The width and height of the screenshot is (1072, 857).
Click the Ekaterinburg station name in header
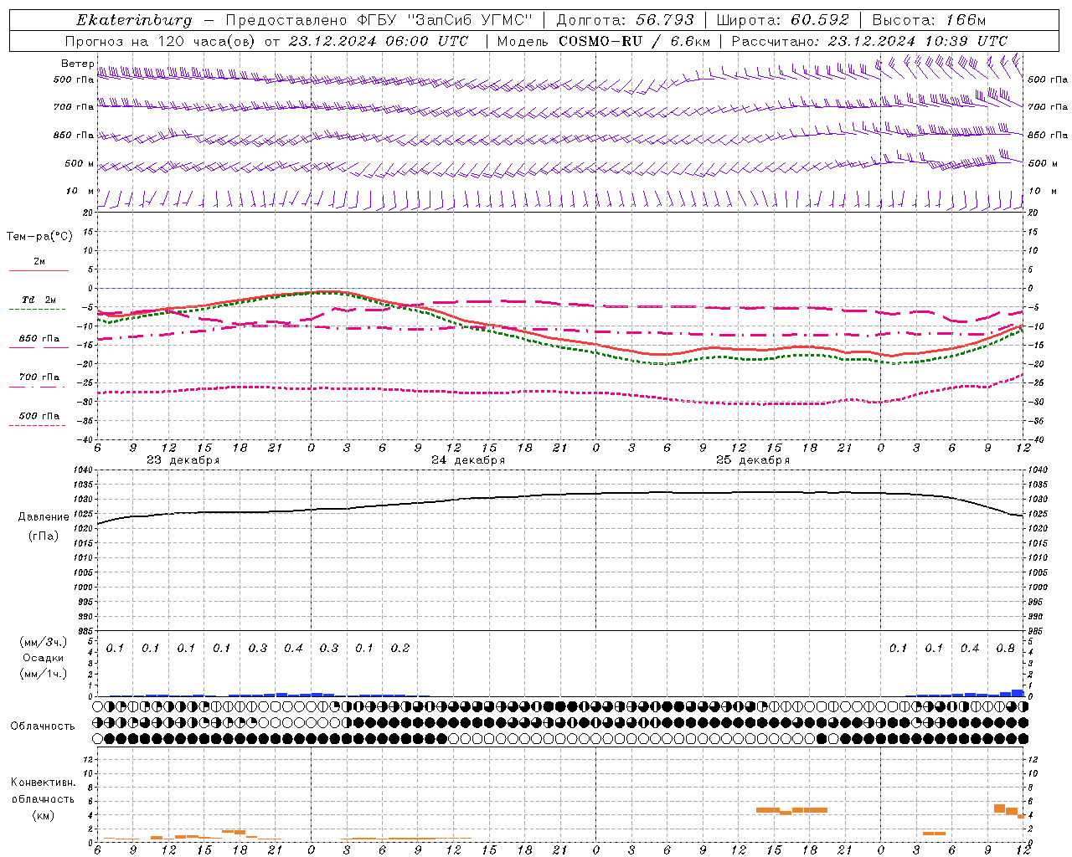[x=134, y=20]
